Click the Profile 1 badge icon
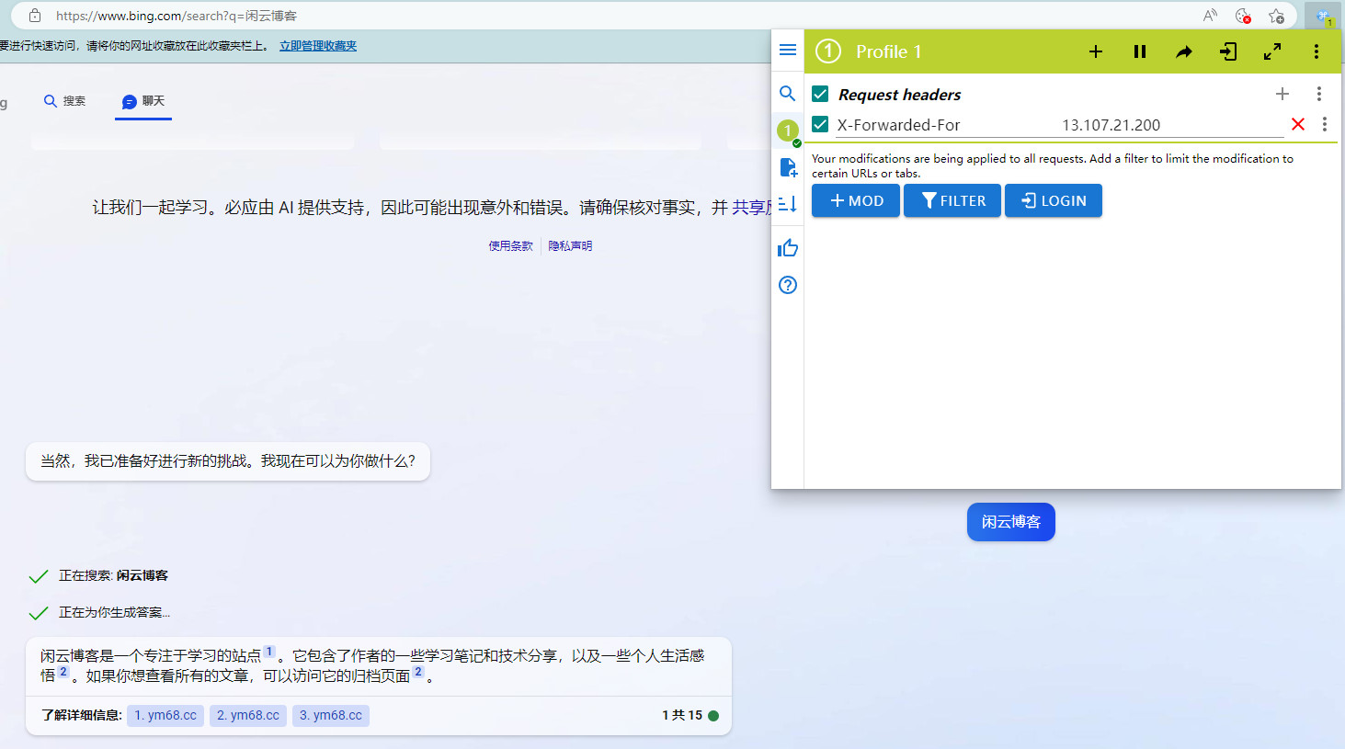1345x749 pixels. (x=828, y=51)
